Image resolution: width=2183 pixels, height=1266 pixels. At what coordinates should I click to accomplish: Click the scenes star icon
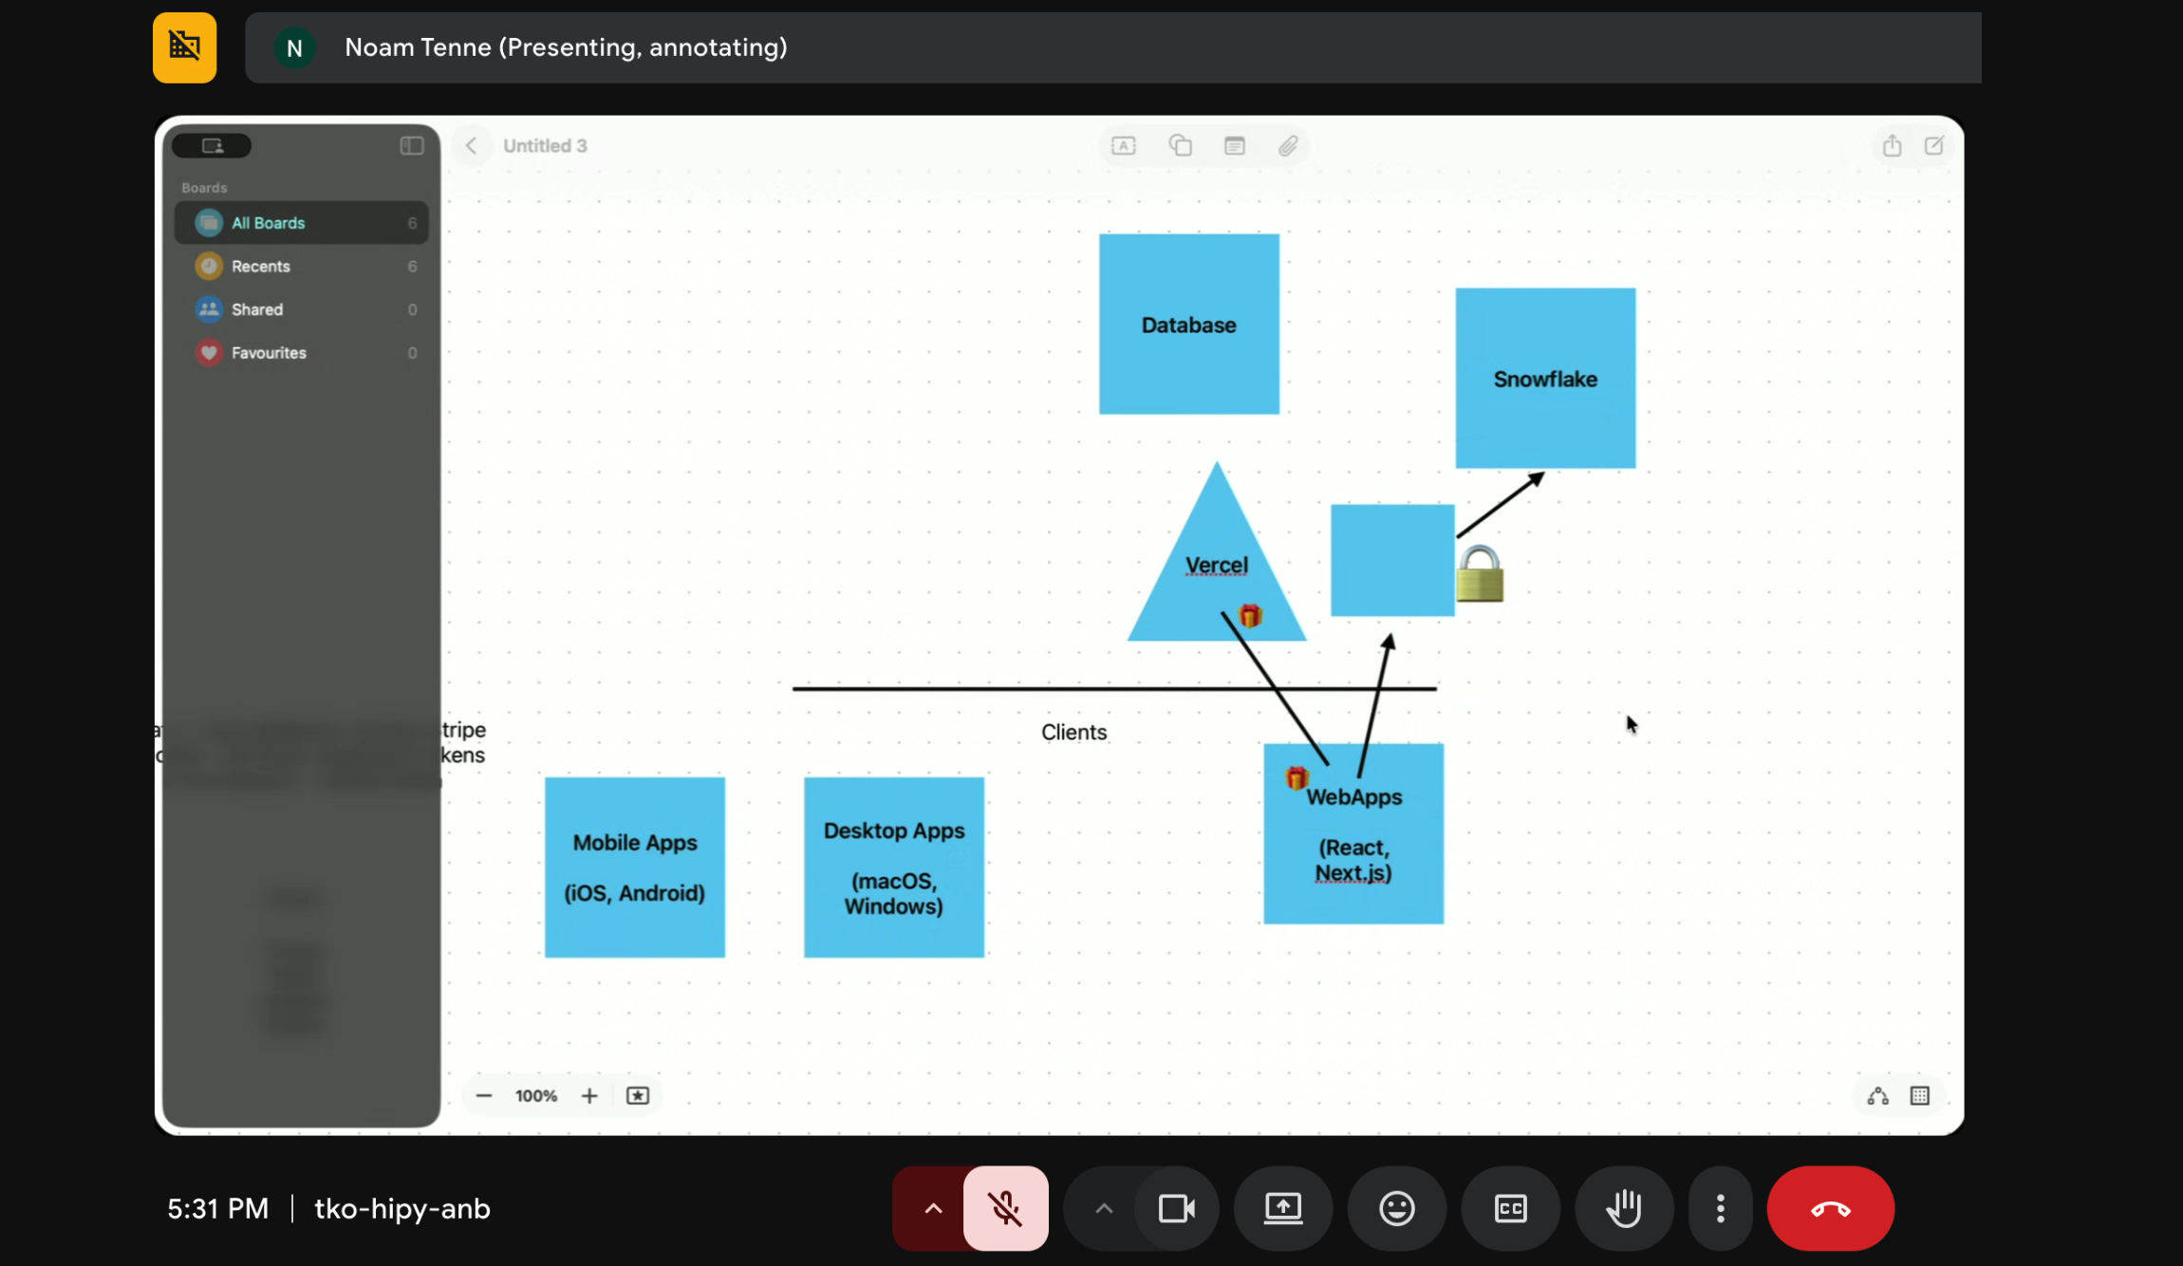(x=638, y=1096)
